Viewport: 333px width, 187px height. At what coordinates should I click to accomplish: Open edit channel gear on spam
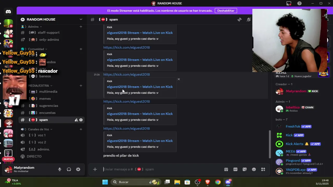pyautogui.click(x=81, y=120)
